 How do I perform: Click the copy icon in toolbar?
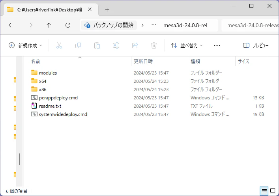coord(78,45)
